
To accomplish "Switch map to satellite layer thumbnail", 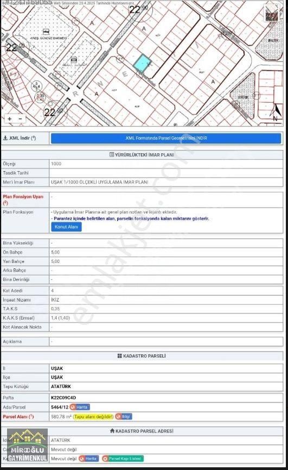I will [x=272, y=14].
